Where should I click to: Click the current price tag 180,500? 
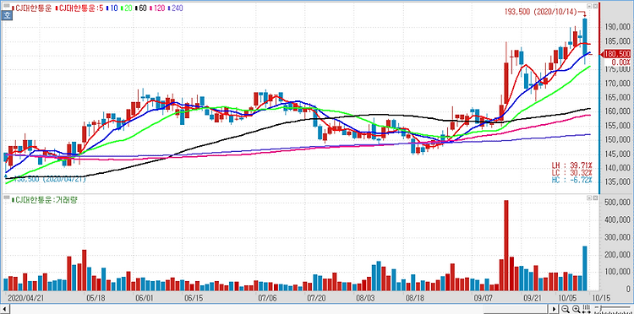618,54
